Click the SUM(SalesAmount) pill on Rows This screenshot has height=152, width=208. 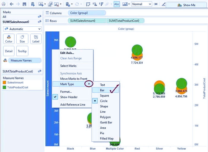[87, 21]
